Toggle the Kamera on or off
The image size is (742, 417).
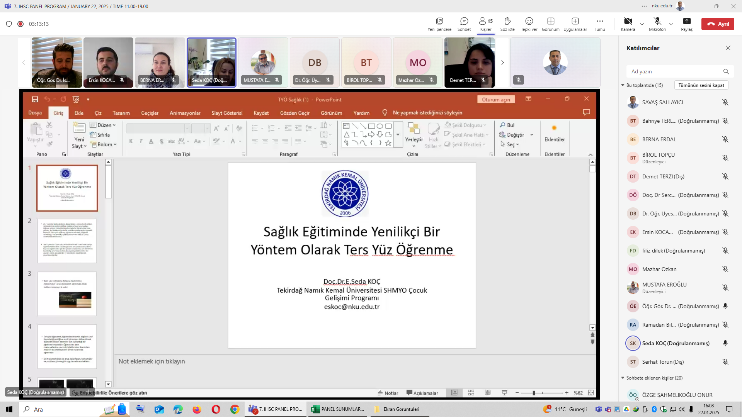coord(628,24)
